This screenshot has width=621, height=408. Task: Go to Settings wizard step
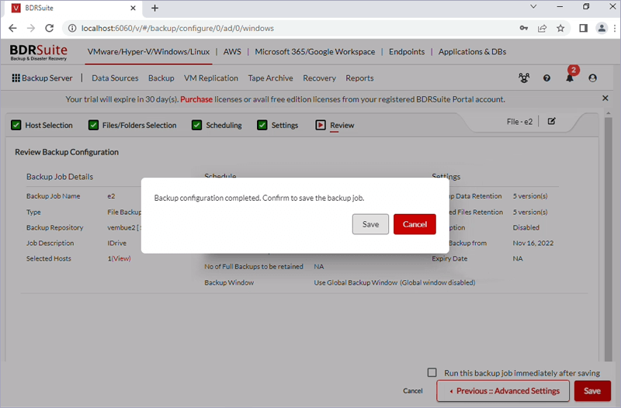point(278,125)
